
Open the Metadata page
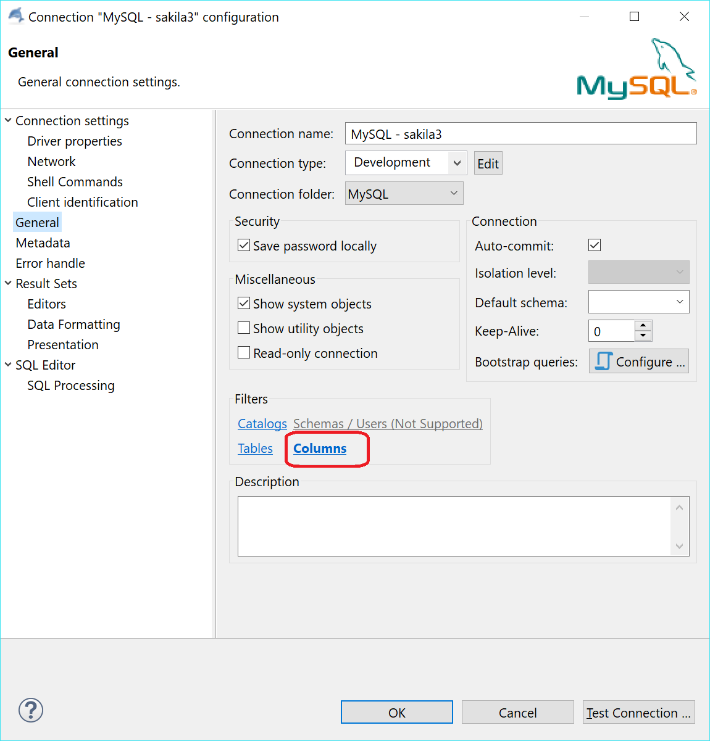click(x=43, y=243)
